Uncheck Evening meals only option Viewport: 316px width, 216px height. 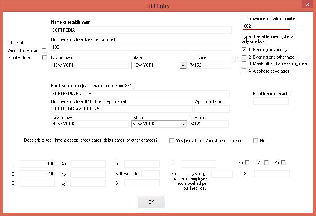click(244, 49)
